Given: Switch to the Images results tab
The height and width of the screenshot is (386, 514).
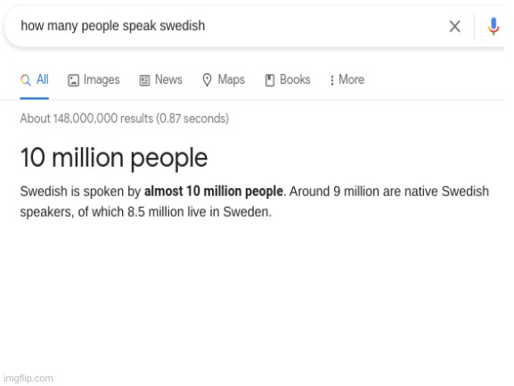Looking at the screenshot, I should 94,79.
